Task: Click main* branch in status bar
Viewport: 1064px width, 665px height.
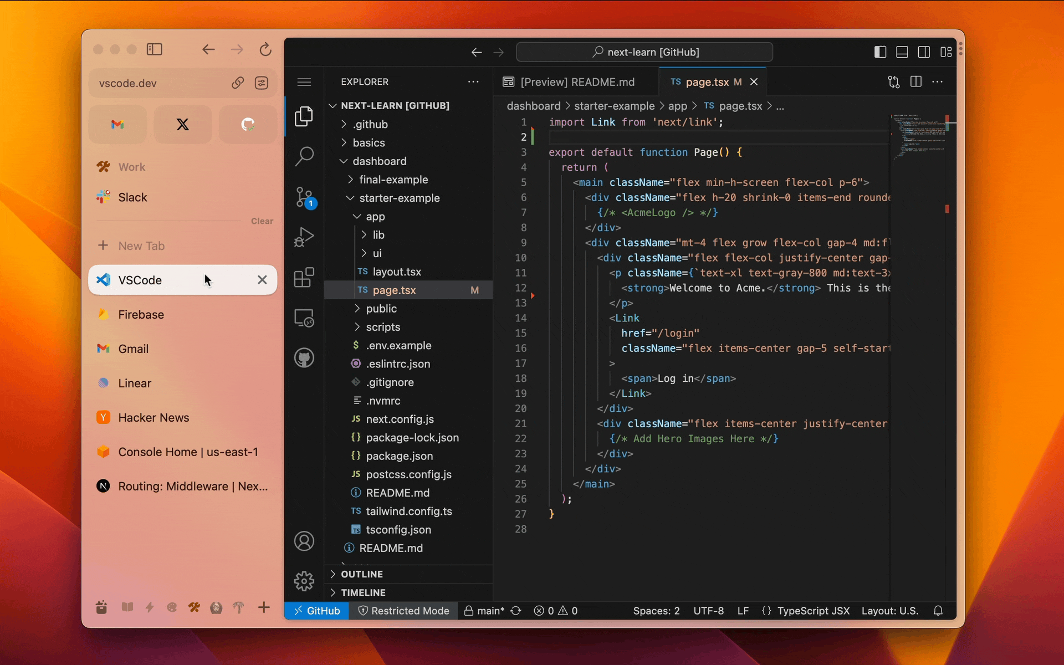Action: point(484,611)
